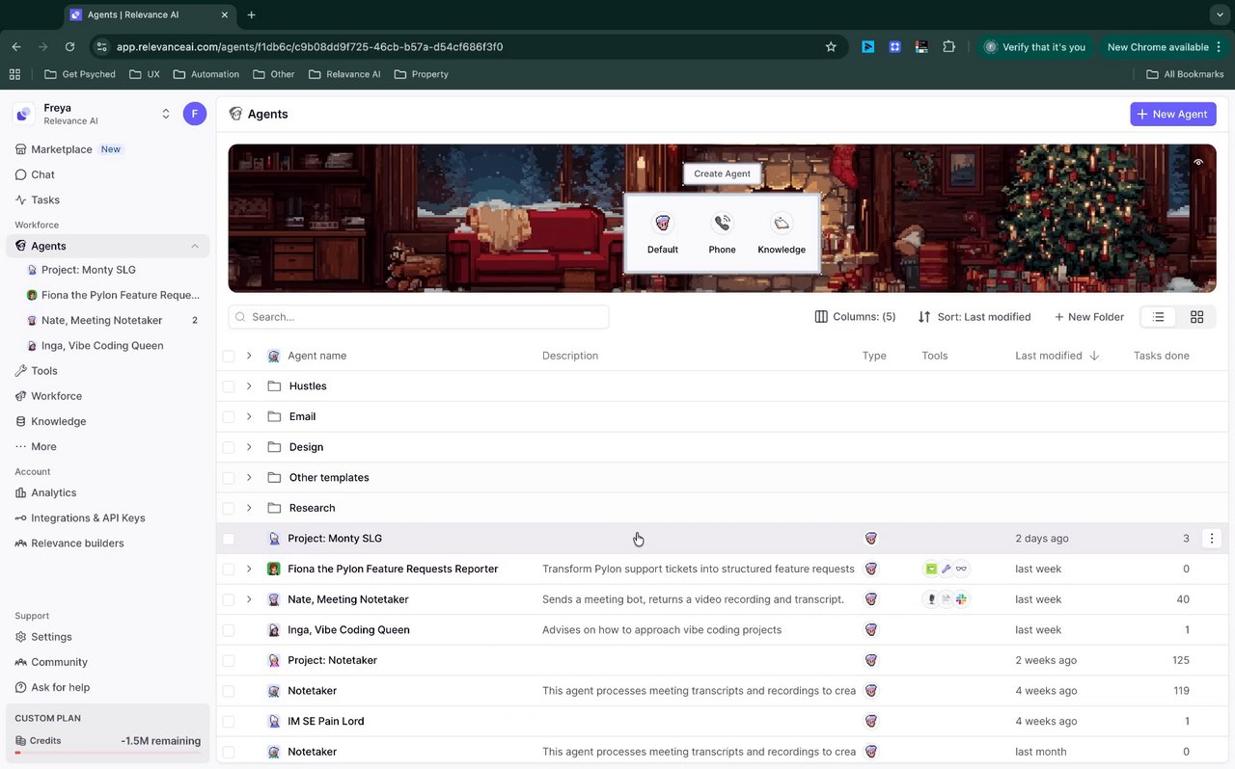Check the box for Project: Monty SLG
1235x769 pixels.
(x=229, y=539)
